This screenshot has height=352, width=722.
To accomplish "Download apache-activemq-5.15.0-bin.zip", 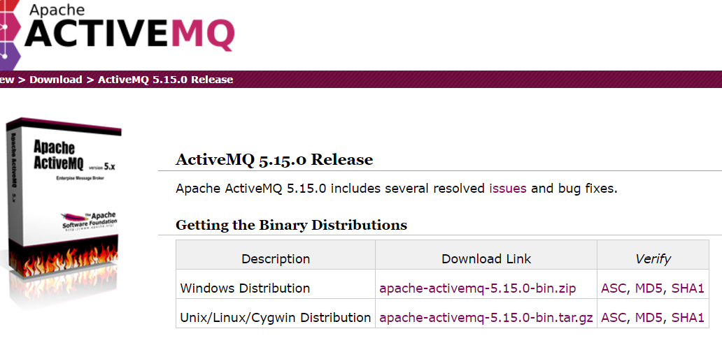I will 478,288.
